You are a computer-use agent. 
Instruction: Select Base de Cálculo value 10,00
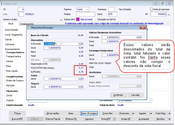(80, 35)
